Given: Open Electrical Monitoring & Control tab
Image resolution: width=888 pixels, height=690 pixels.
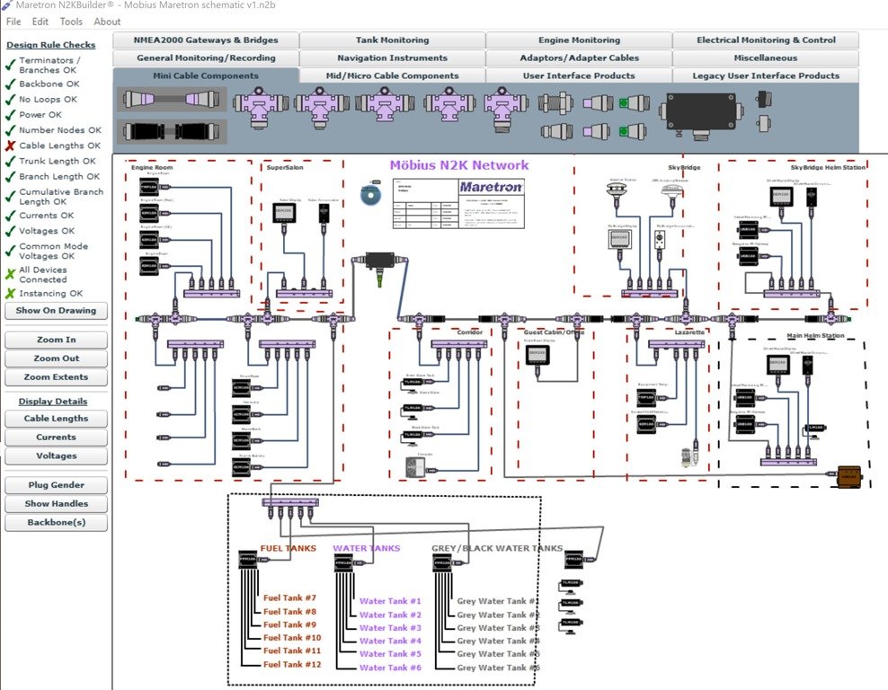Looking at the screenshot, I should [766, 40].
